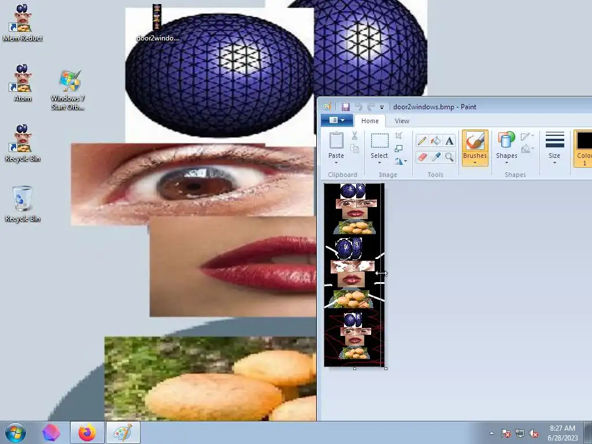Click the Paint app icon in title bar
Viewport: 592px width, 444px height.
coord(327,107)
